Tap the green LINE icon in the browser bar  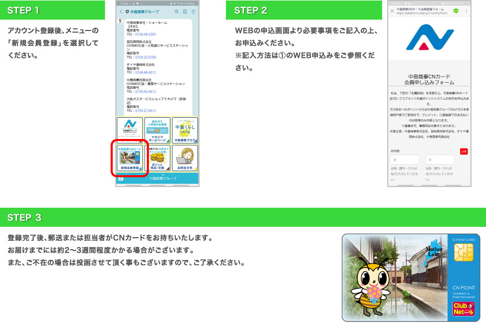[x=456, y=11]
